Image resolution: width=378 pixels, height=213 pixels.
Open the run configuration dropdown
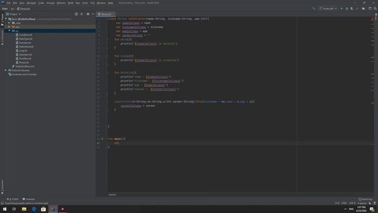tap(328, 8)
